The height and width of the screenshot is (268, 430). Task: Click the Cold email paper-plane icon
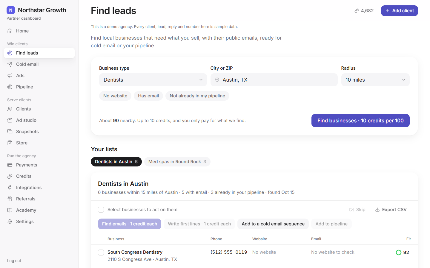coord(10,64)
